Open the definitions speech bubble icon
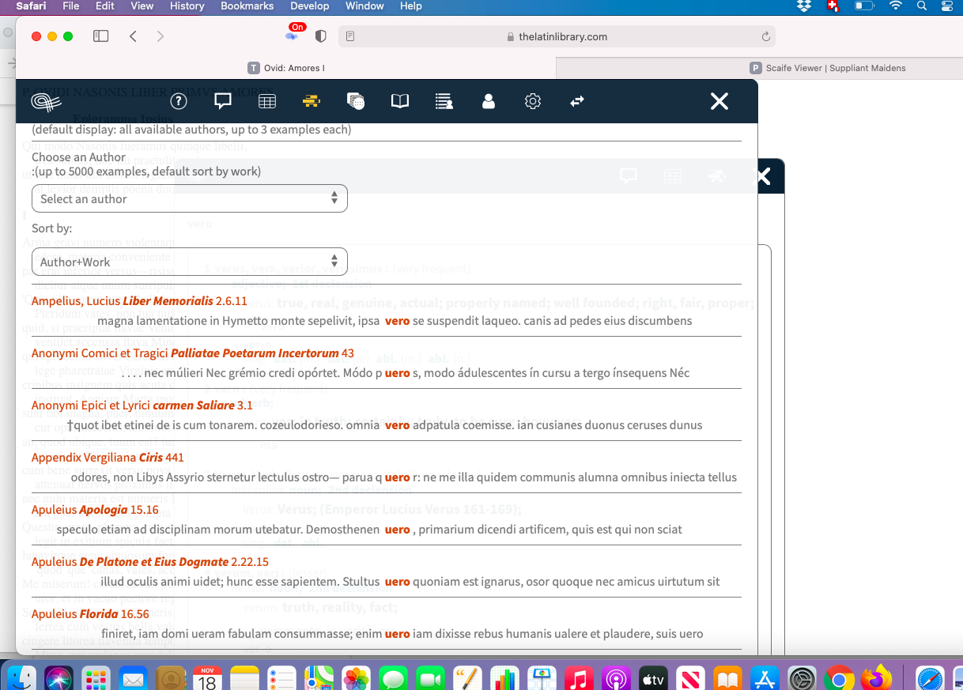This screenshot has height=690, width=963. pyautogui.click(x=222, y=101)
